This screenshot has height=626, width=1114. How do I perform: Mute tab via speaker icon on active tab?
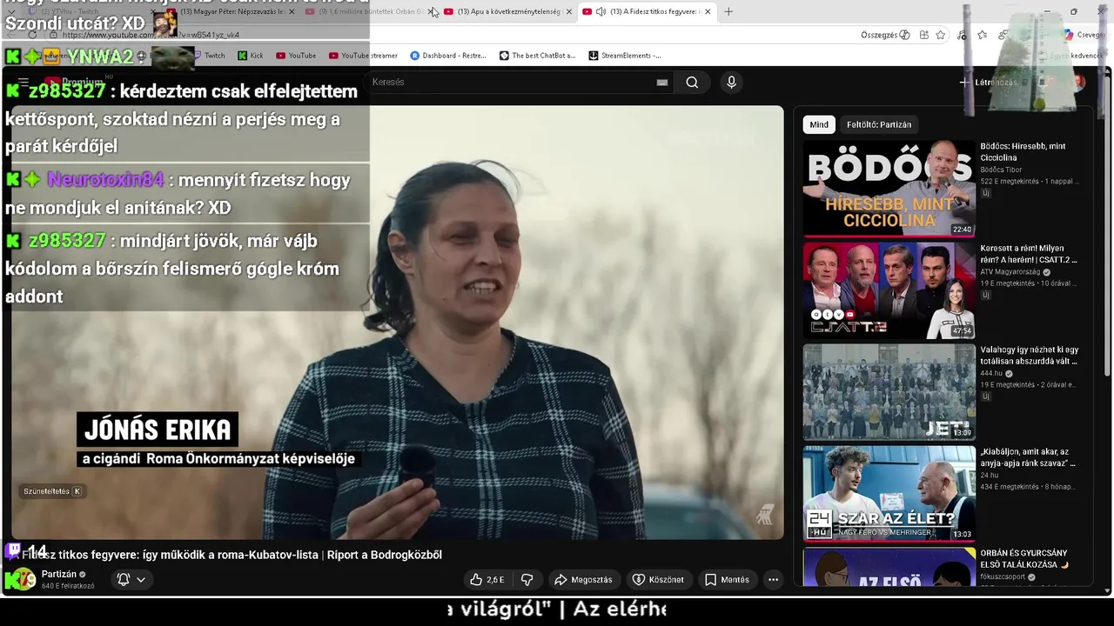tap(601, 11)
